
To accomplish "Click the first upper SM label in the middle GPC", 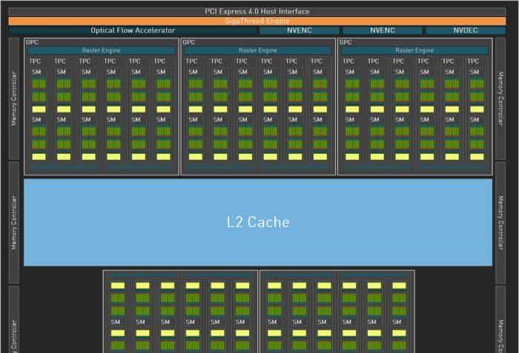I will pyautogui.click(x=193, y=72).
